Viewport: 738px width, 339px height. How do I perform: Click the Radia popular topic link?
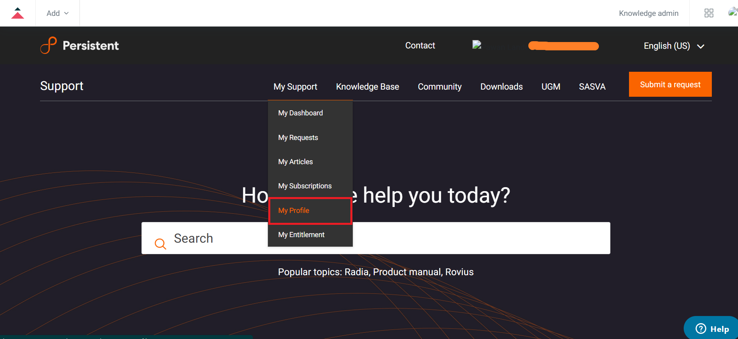tap(356, 272)
